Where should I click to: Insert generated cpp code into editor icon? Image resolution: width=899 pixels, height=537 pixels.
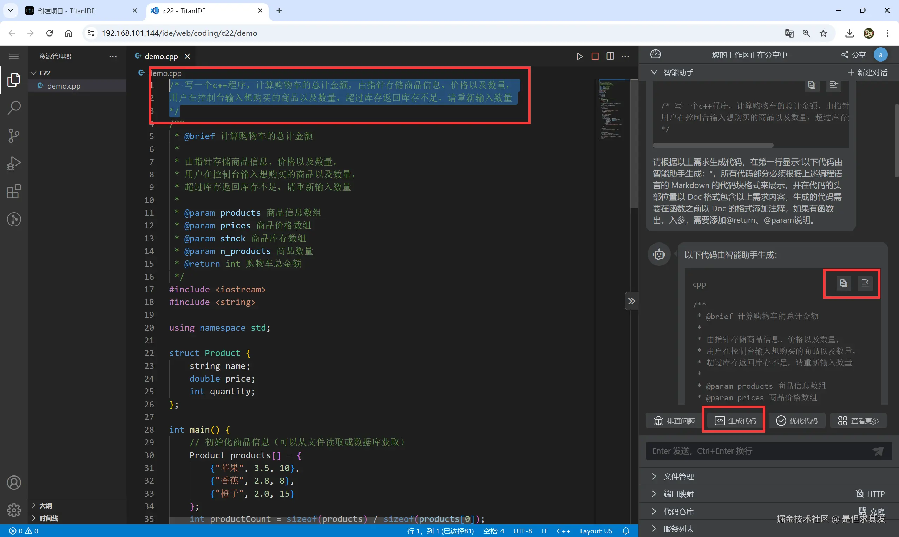point(865,283)
